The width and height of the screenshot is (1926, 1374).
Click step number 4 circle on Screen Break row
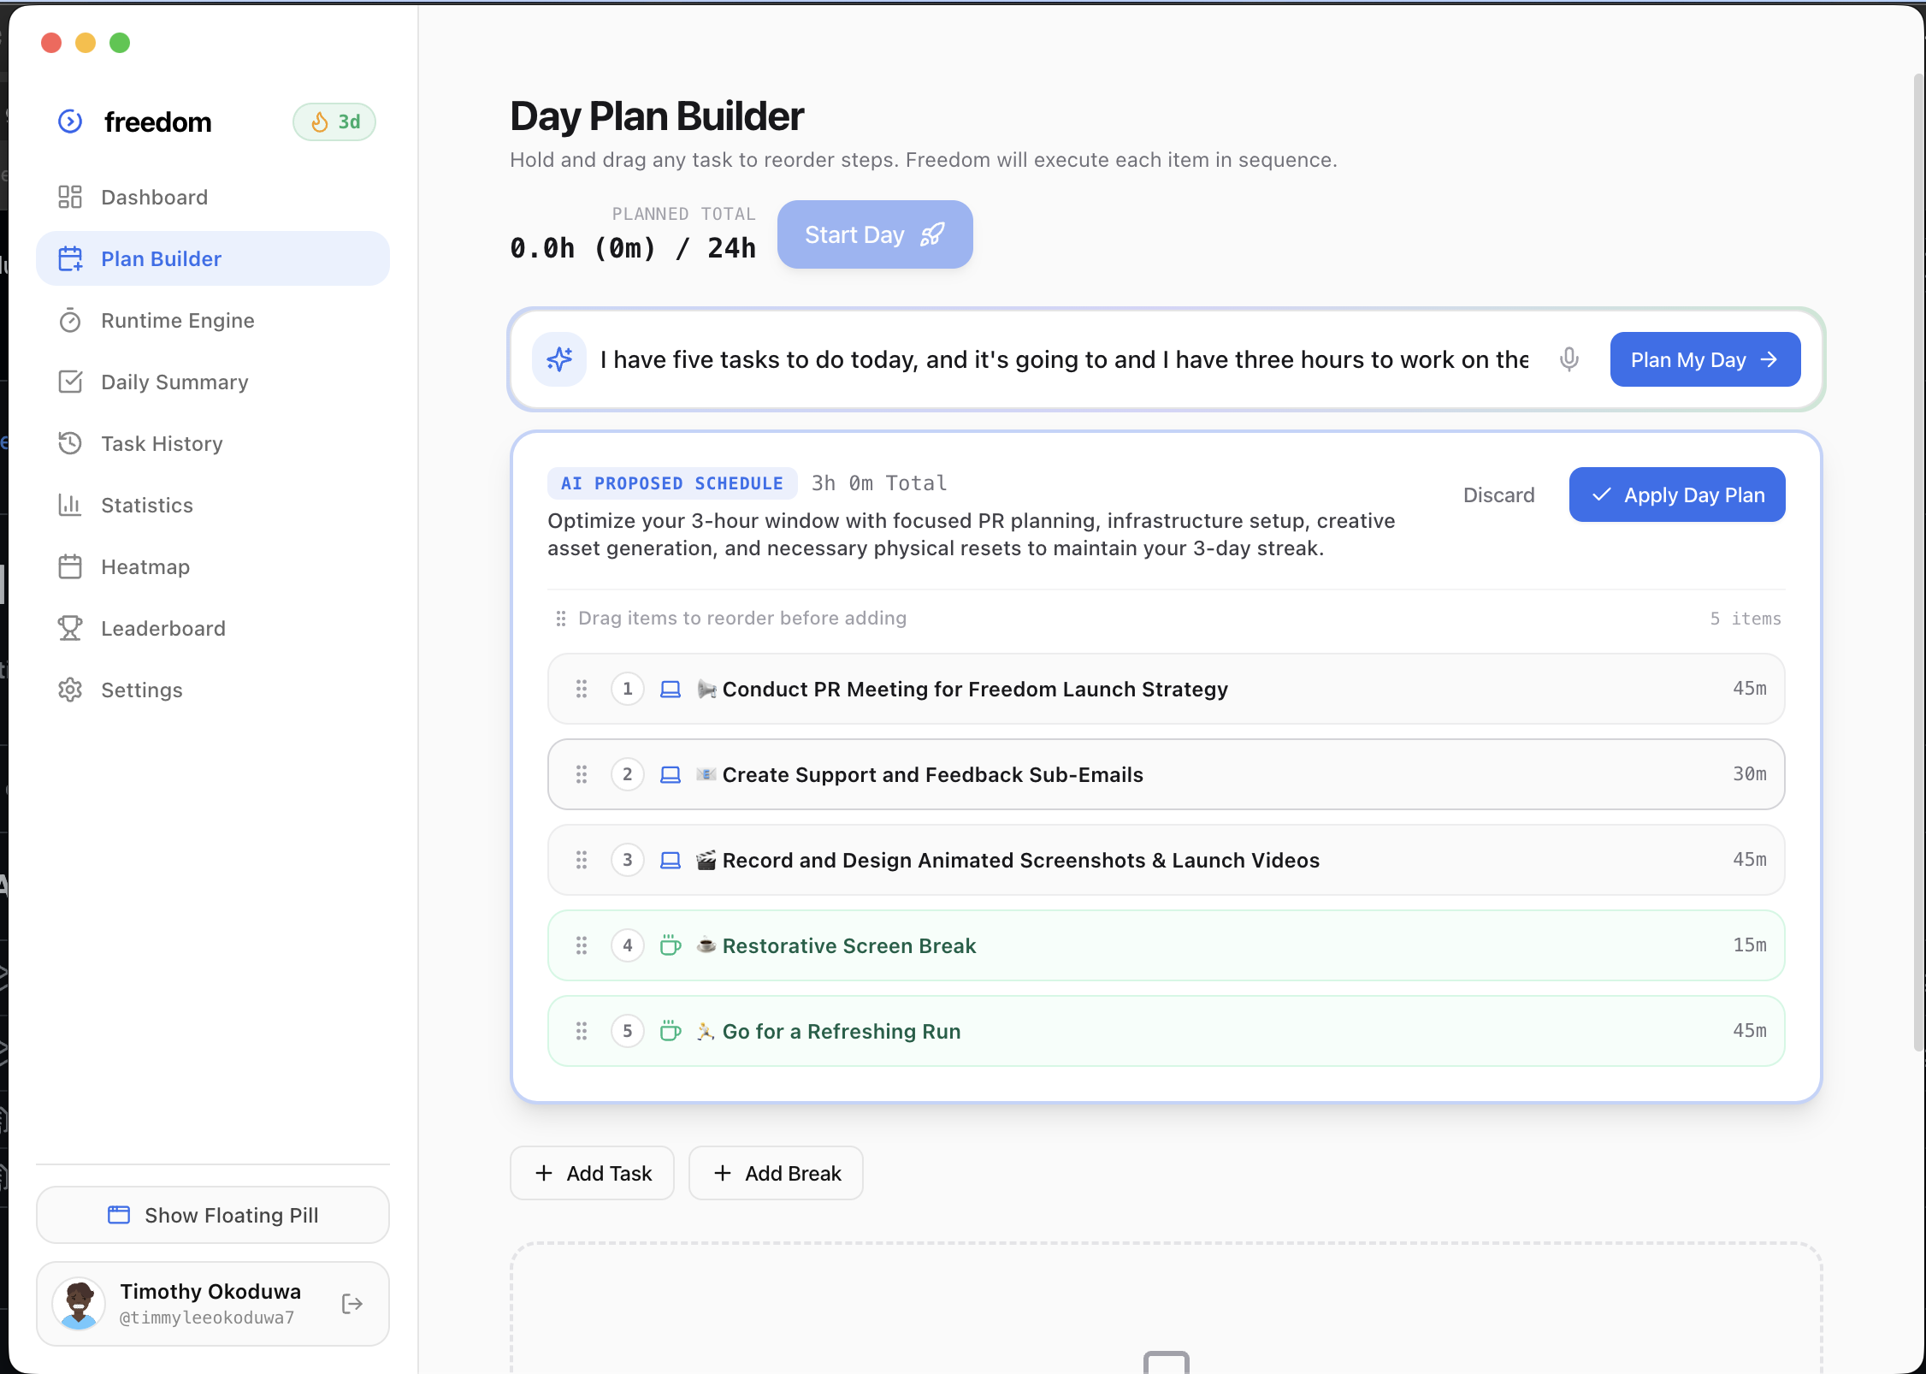coord(628,945)
